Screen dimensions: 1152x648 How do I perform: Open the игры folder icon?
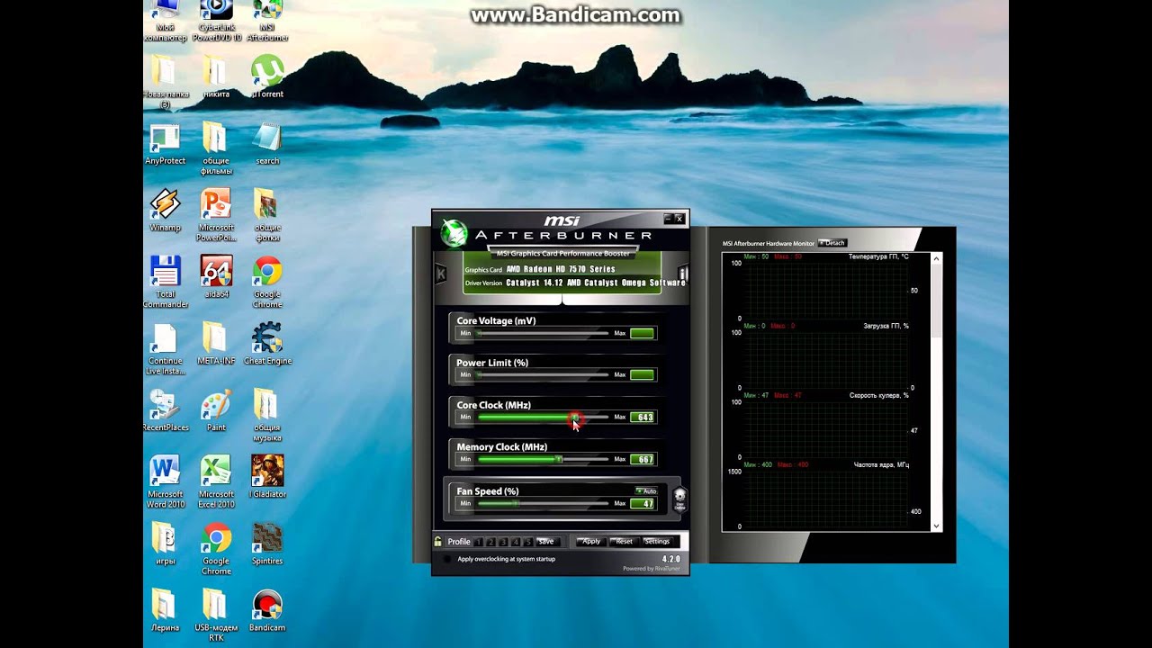(x=165, y=544)
